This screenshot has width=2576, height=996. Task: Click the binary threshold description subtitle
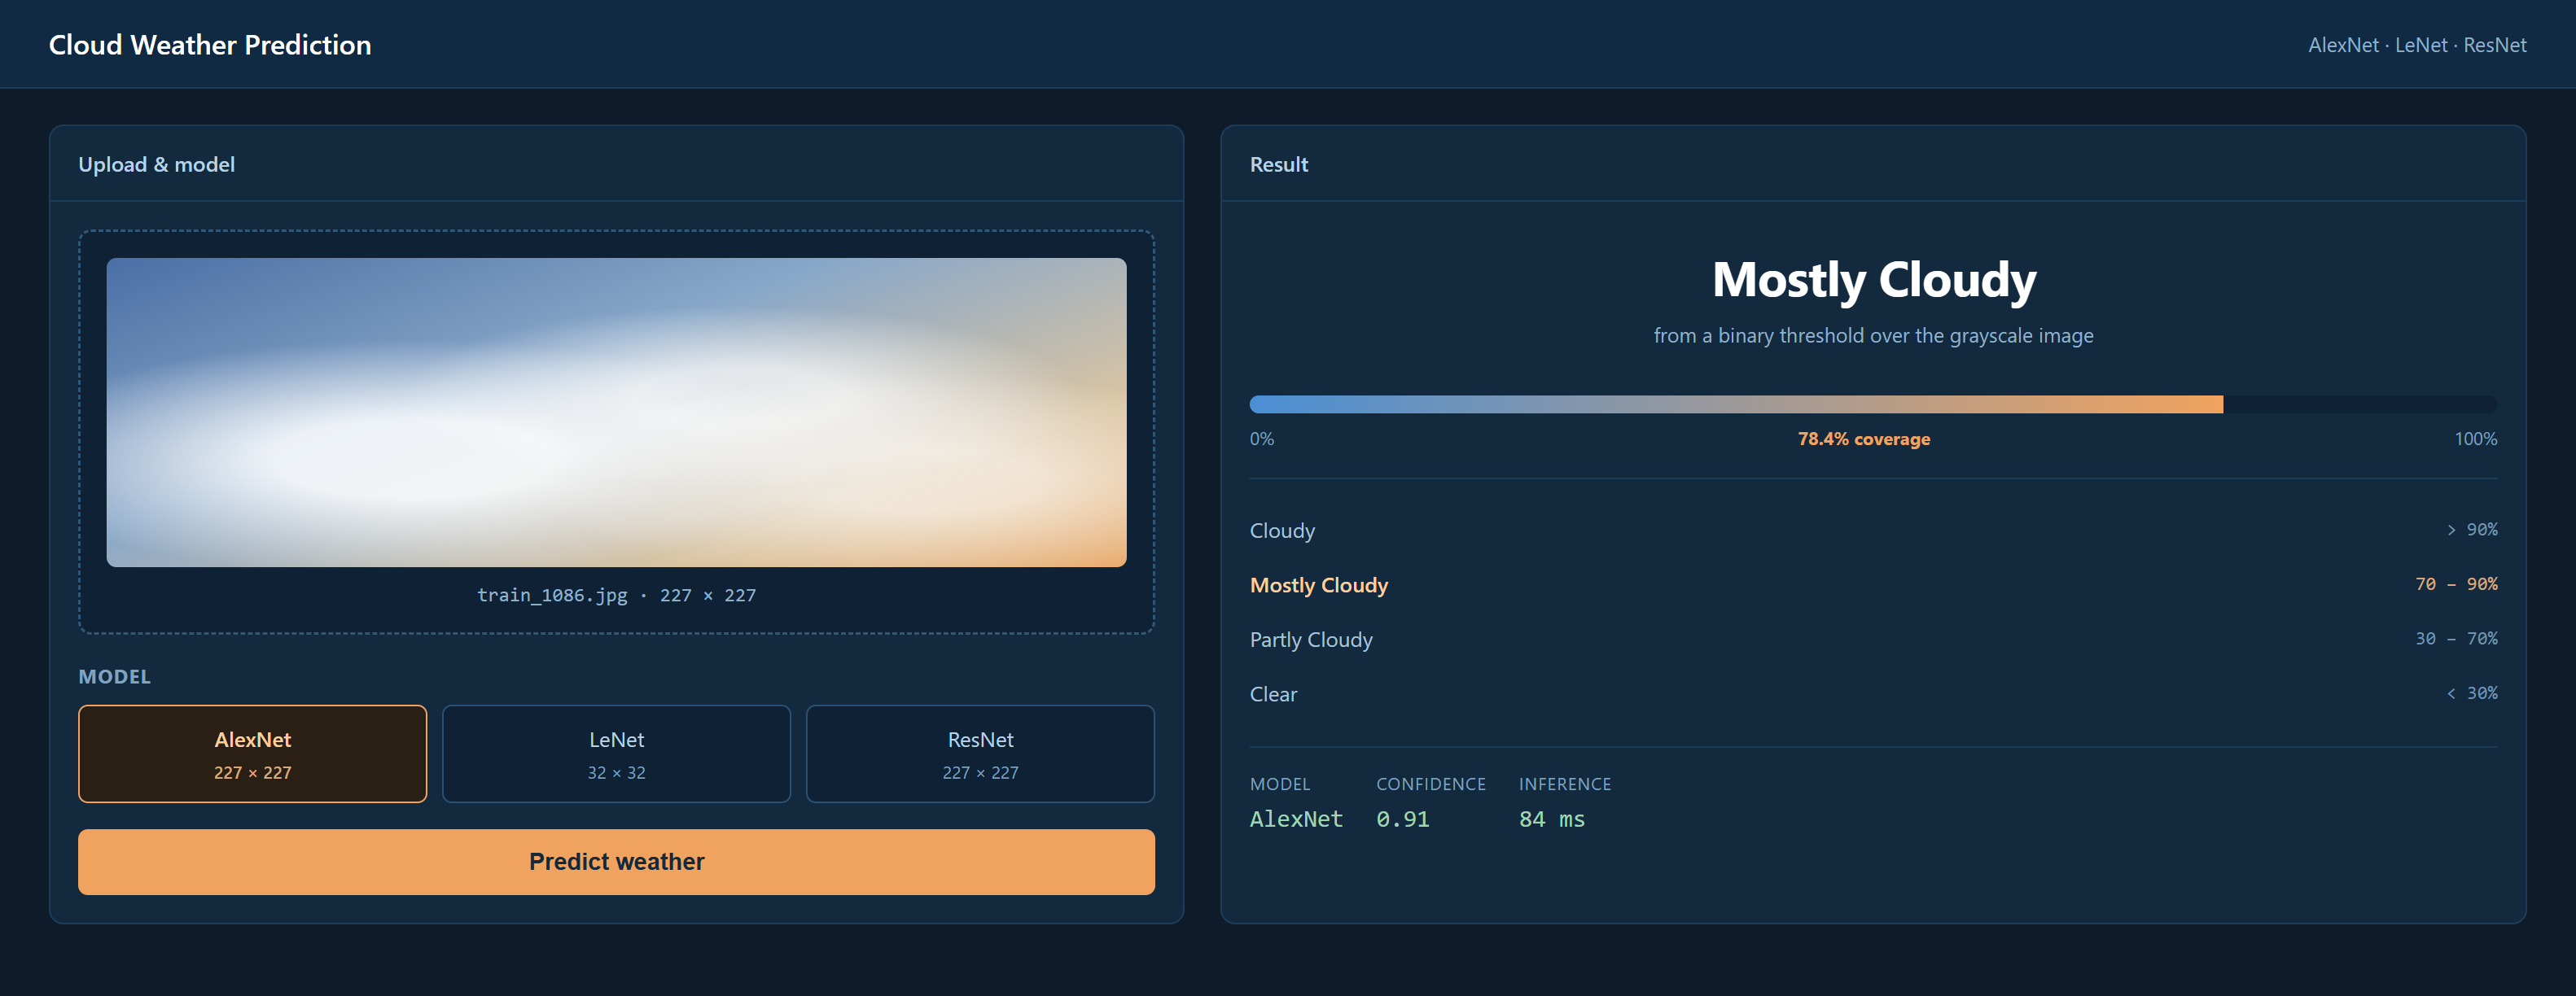click(1873, 336)
